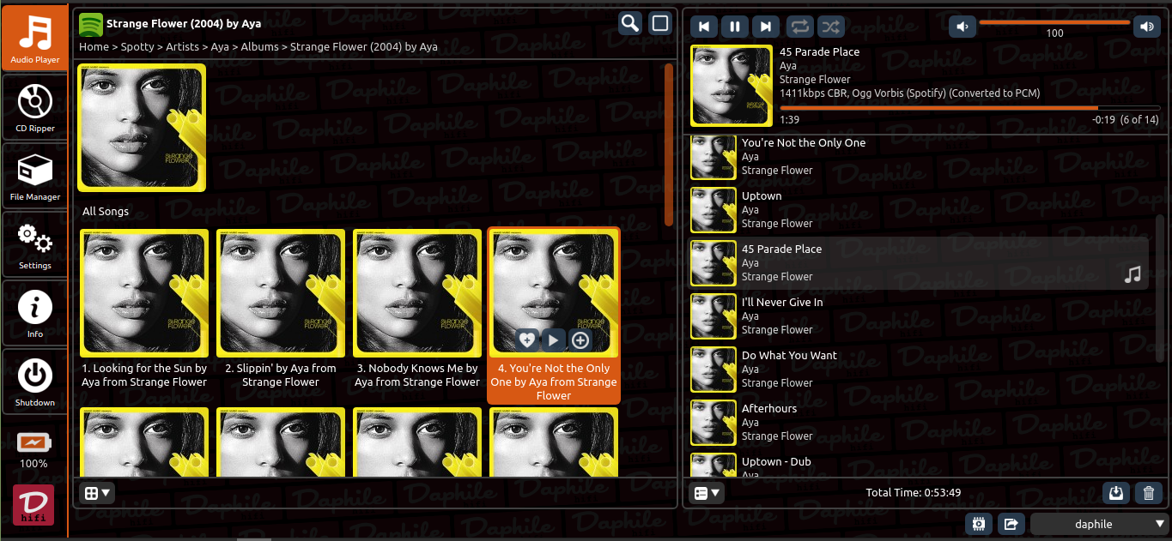1172x541 pixels.
Task: Open the playlist view mode dropdown
Action: point(707,493)
